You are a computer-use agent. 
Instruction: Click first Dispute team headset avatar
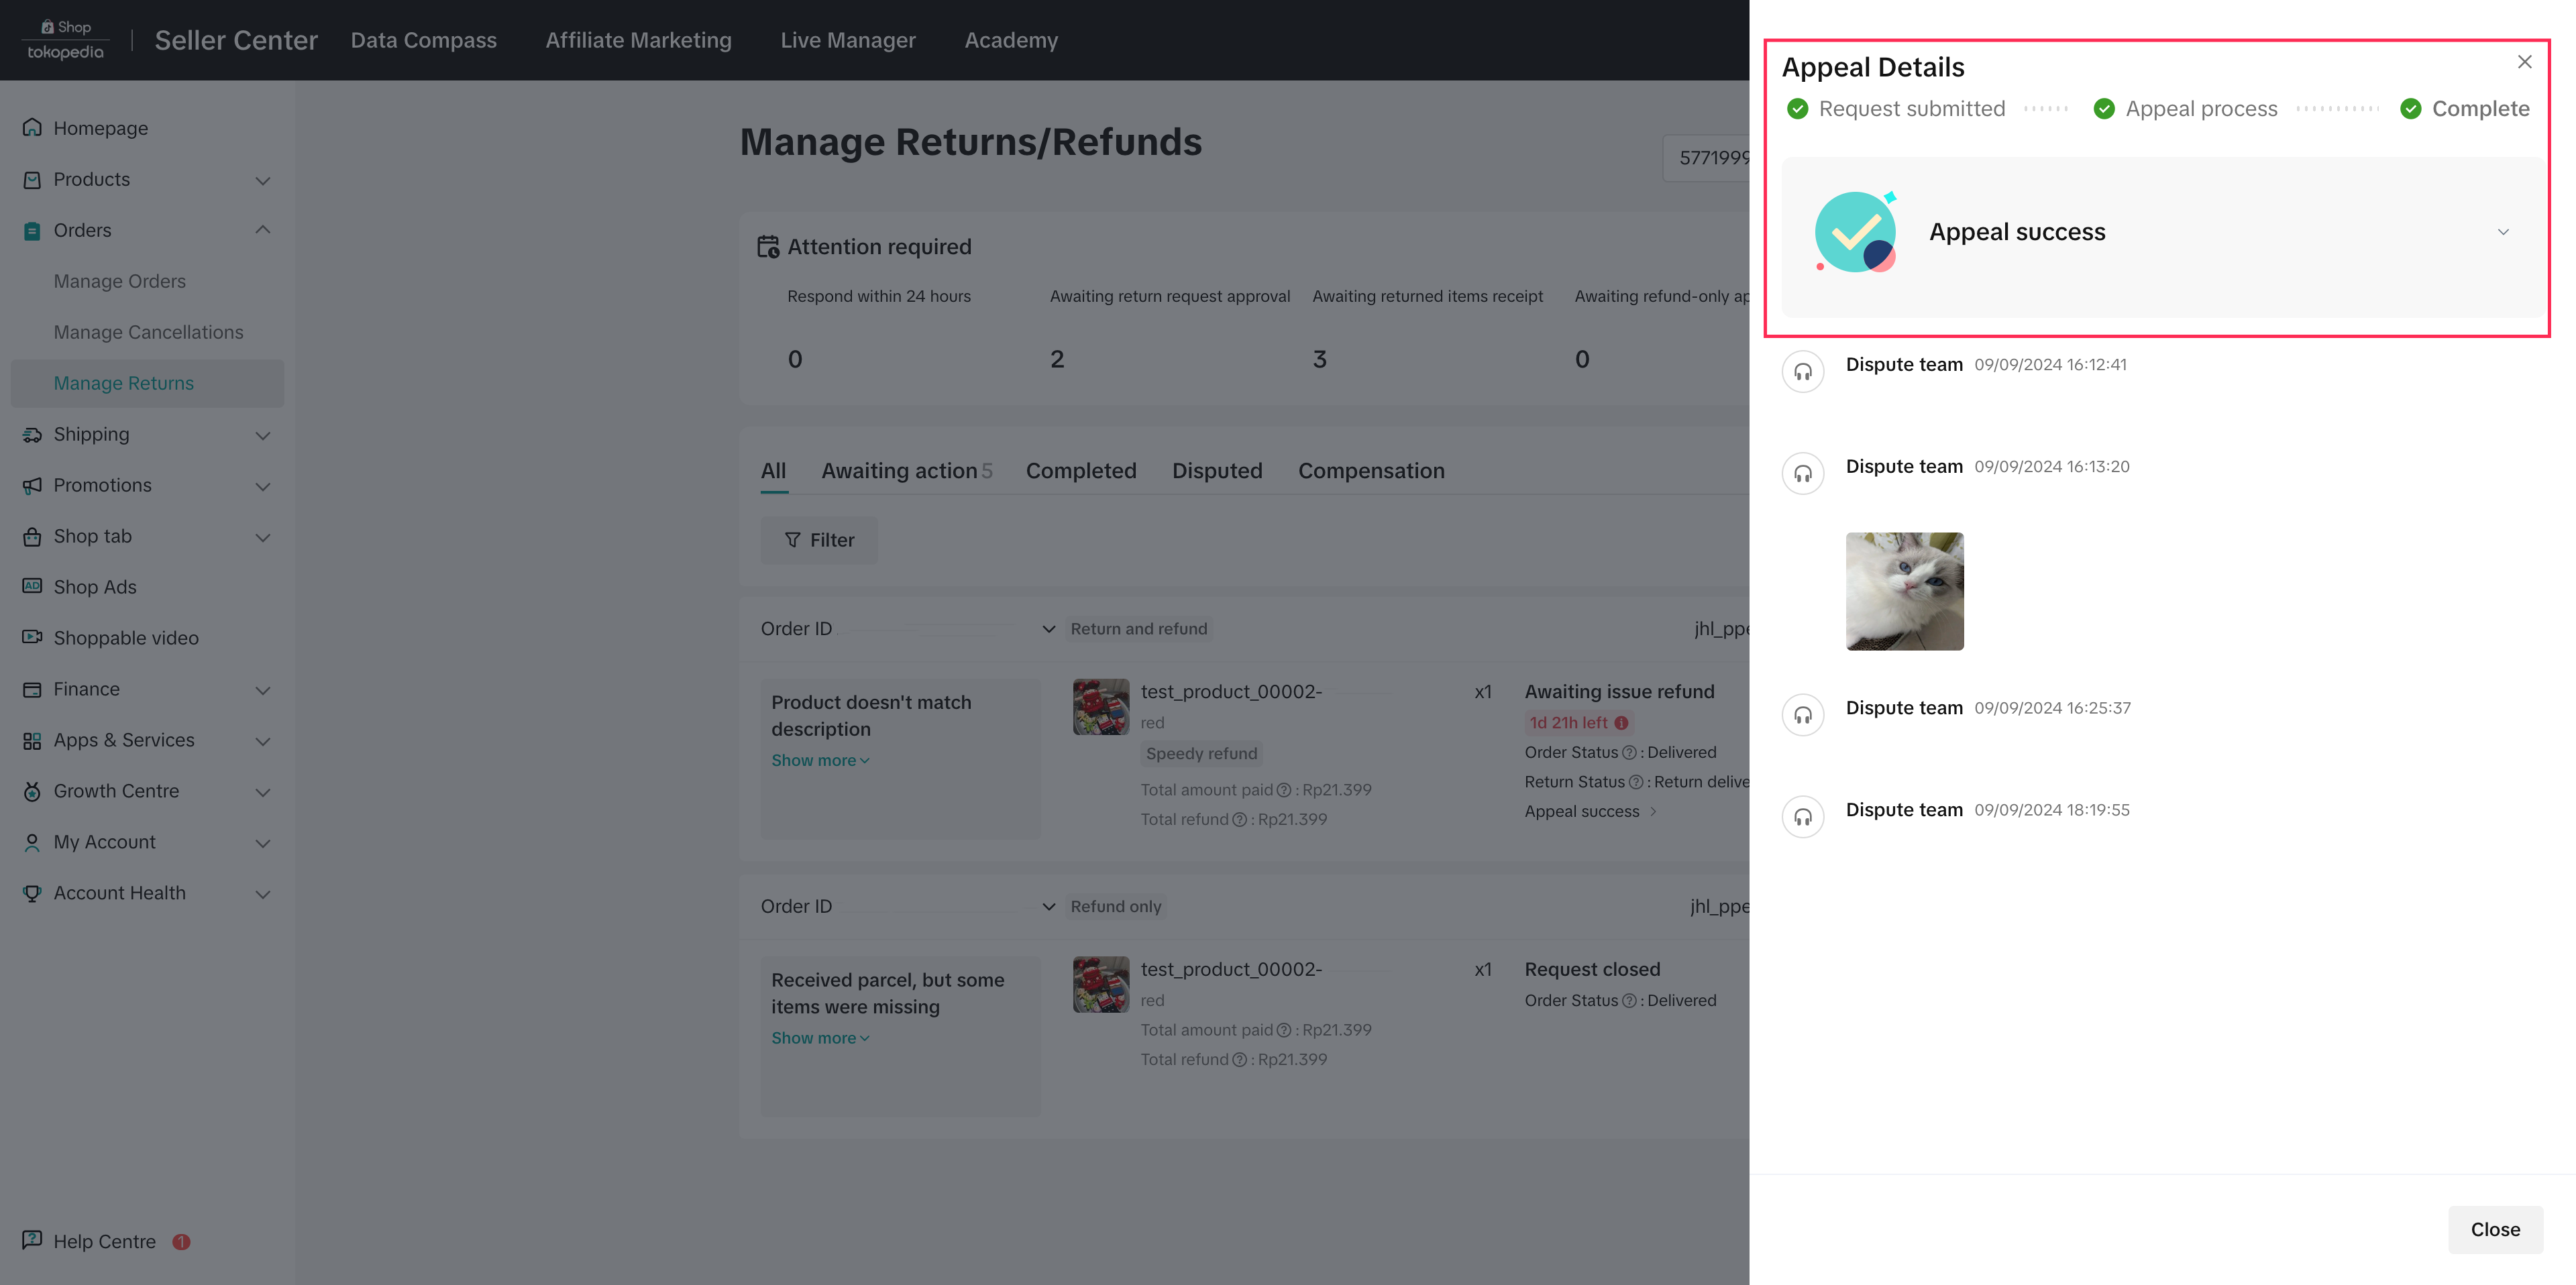point(1802,372)
